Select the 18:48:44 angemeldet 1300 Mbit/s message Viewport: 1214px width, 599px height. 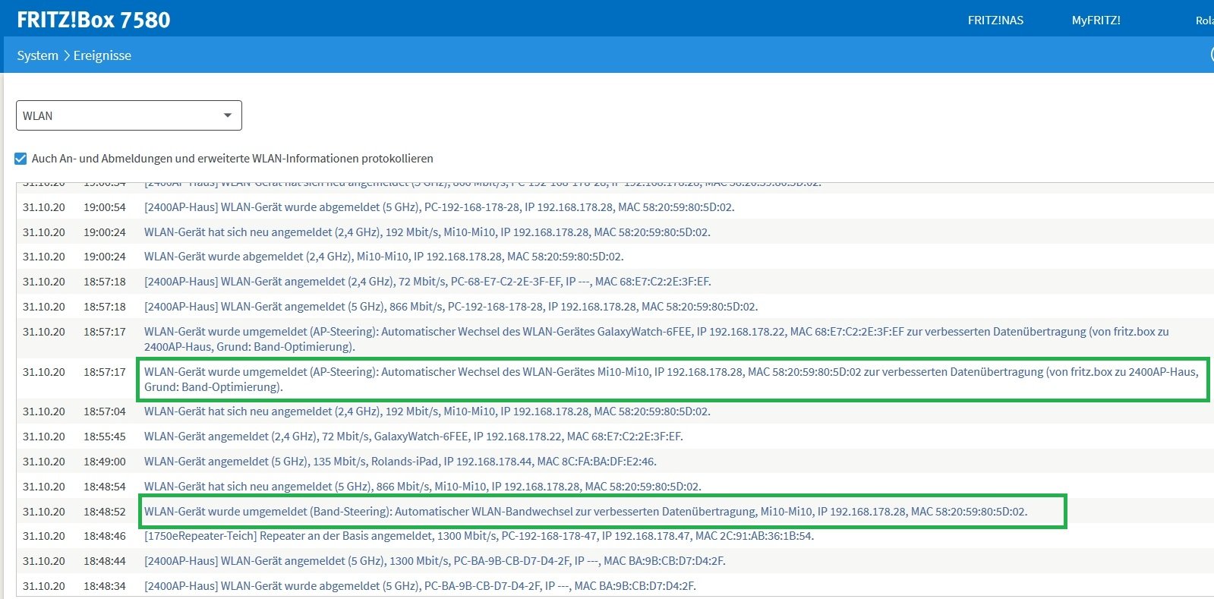pos(435,561)
